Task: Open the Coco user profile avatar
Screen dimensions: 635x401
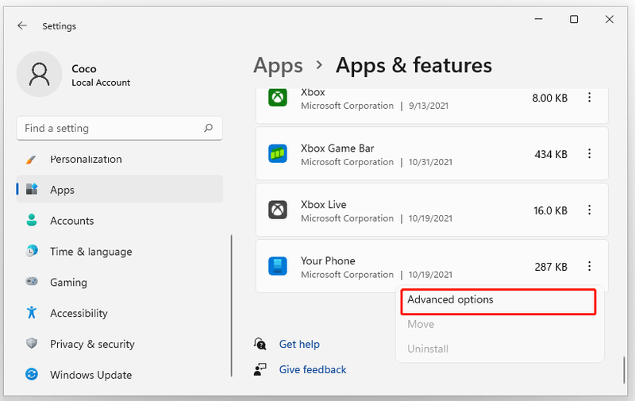Action: tap(39, 74)
